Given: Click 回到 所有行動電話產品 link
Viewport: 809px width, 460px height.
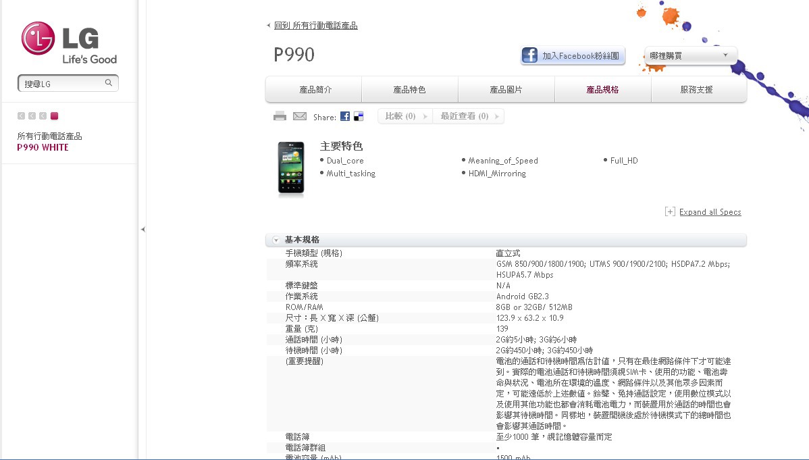Looking at the screenshot, I should coord(316,25).
